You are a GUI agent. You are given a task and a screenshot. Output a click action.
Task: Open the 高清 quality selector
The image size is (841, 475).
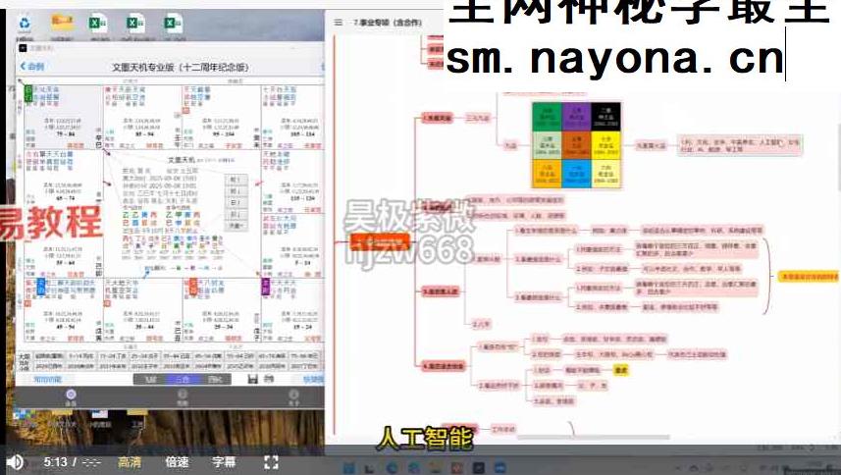click(x=129, y=462)
